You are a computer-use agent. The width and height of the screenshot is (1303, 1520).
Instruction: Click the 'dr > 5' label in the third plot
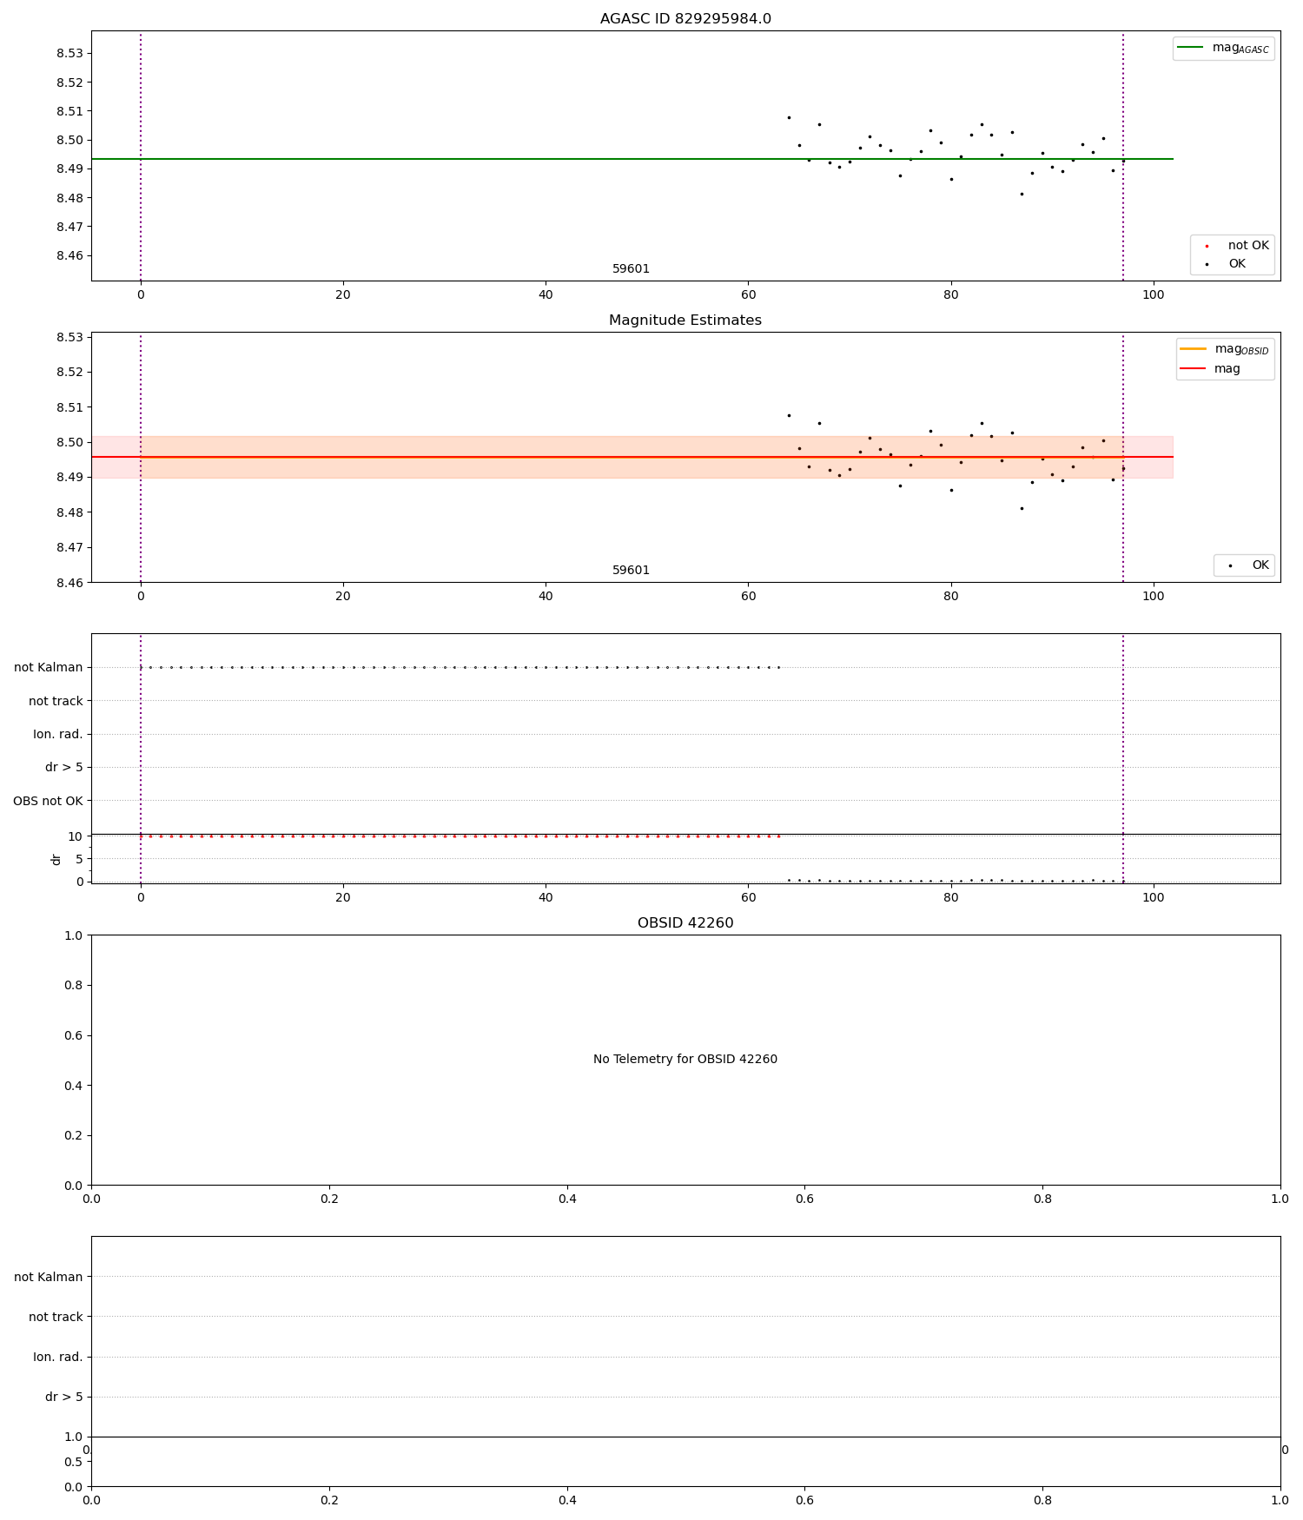click(64, 768)
